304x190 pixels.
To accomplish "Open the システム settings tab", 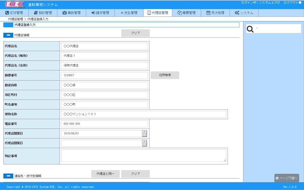I will [244, 13].
